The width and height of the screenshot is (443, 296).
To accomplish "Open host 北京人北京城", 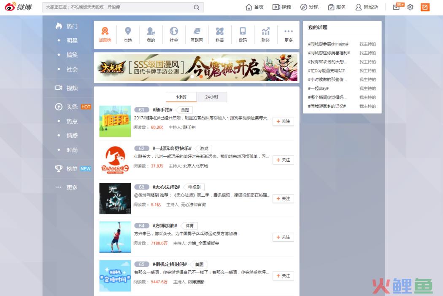I will pyautogui.click(x=195, y=166).
